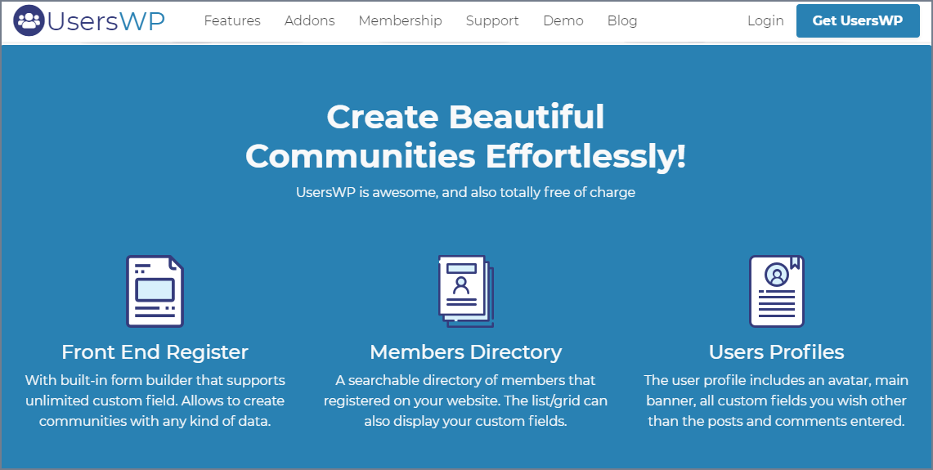933x470 pixels.
Task: Open the Features menu item
Action: (232, 20)
